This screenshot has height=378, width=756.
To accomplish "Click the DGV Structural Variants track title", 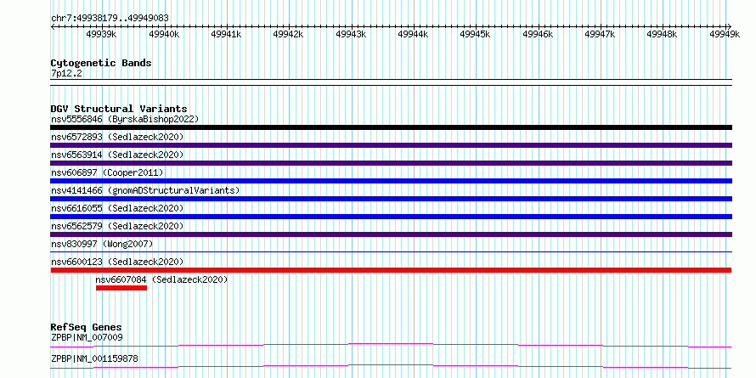I will coord(119,109).
